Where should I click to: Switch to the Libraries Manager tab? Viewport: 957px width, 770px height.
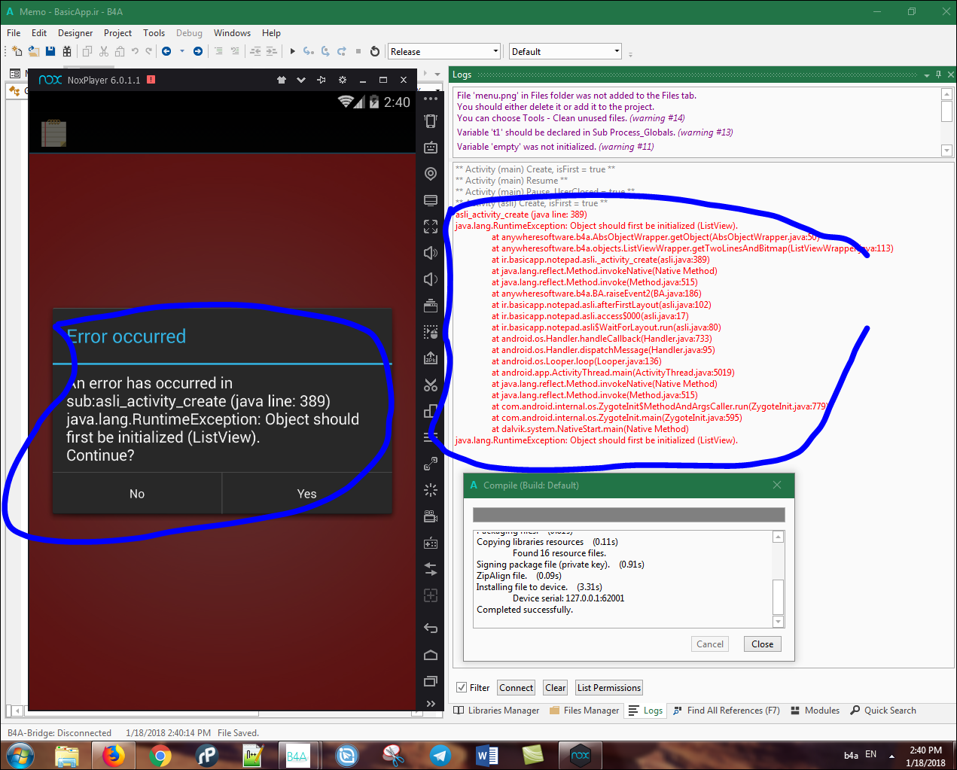coord(497,711)
